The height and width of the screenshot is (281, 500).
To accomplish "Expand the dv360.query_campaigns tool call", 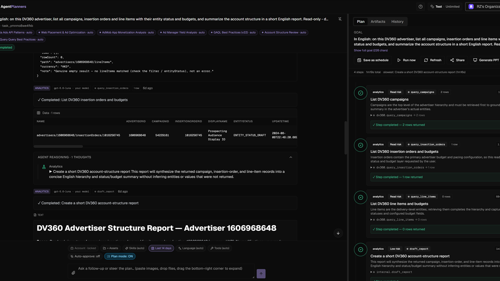I will (398, 115).
